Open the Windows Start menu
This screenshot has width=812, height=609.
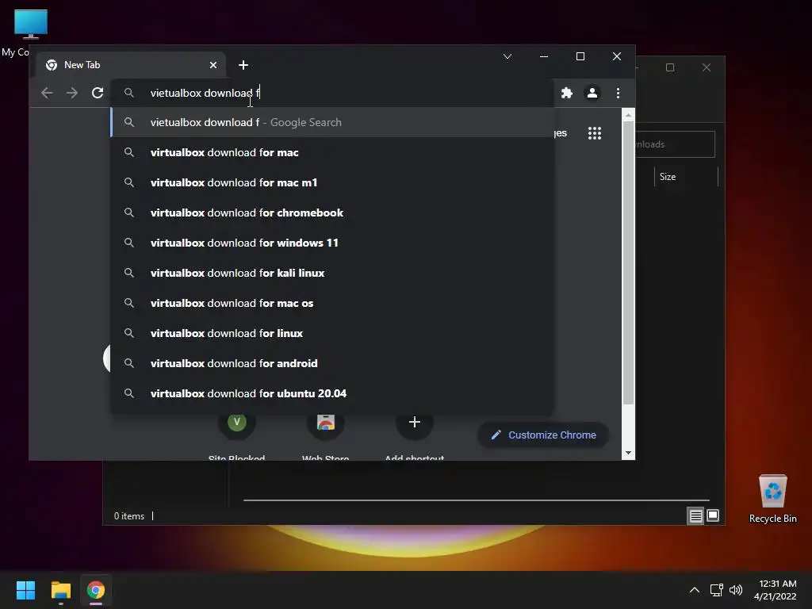25,590
